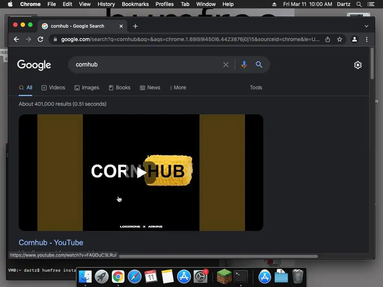Click the vertical page scrollbar
Image resolution: width=383 pixels, height=287 pixels.
point(372,64)
